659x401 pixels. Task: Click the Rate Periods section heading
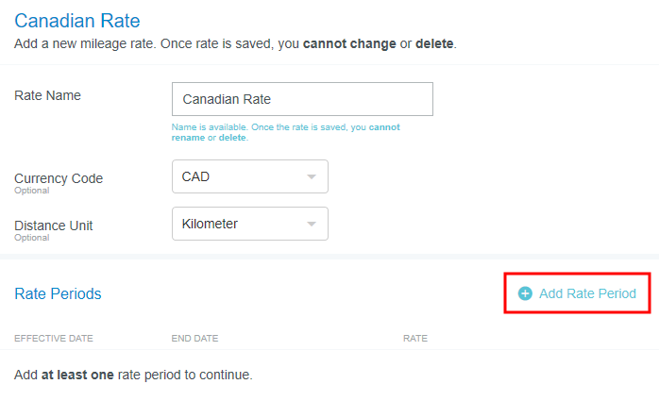[x=58, y=293]
